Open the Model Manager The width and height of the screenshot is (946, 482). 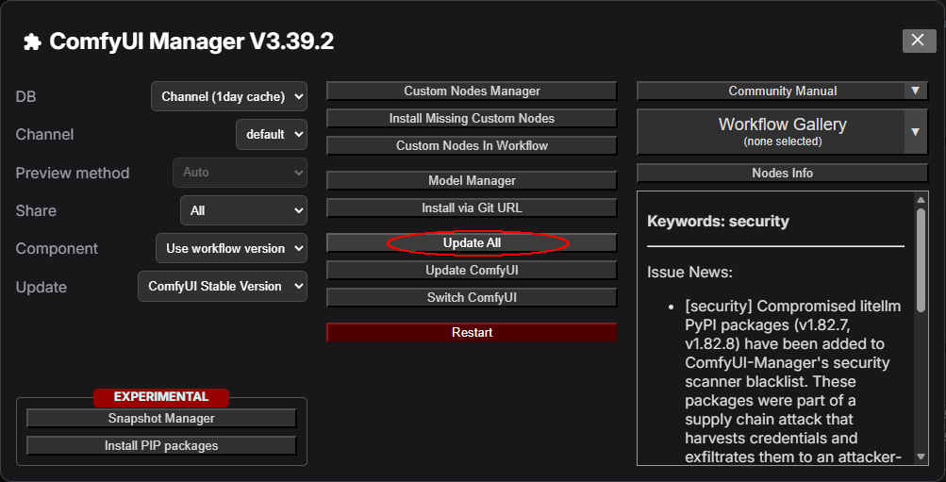pyautogui.click(x=472, y=180)
